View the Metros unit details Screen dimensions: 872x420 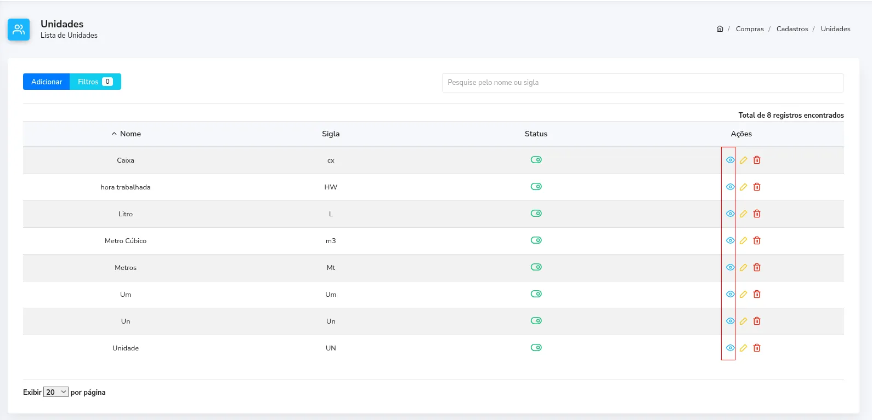730,267
